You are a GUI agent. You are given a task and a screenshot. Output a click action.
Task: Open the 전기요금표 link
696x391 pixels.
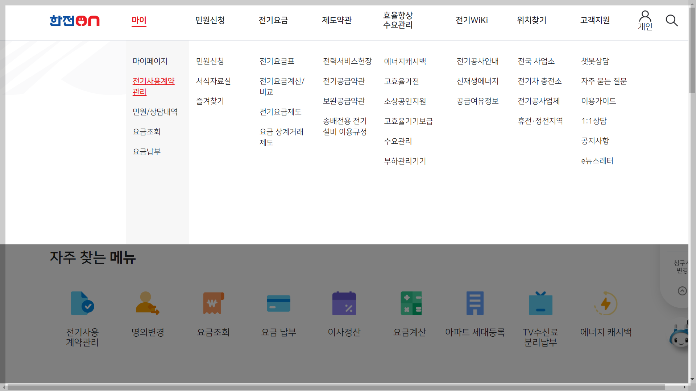[x=277, y=61]
